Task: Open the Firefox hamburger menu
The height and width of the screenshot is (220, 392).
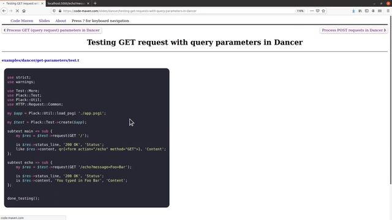Action: point(388,11)
